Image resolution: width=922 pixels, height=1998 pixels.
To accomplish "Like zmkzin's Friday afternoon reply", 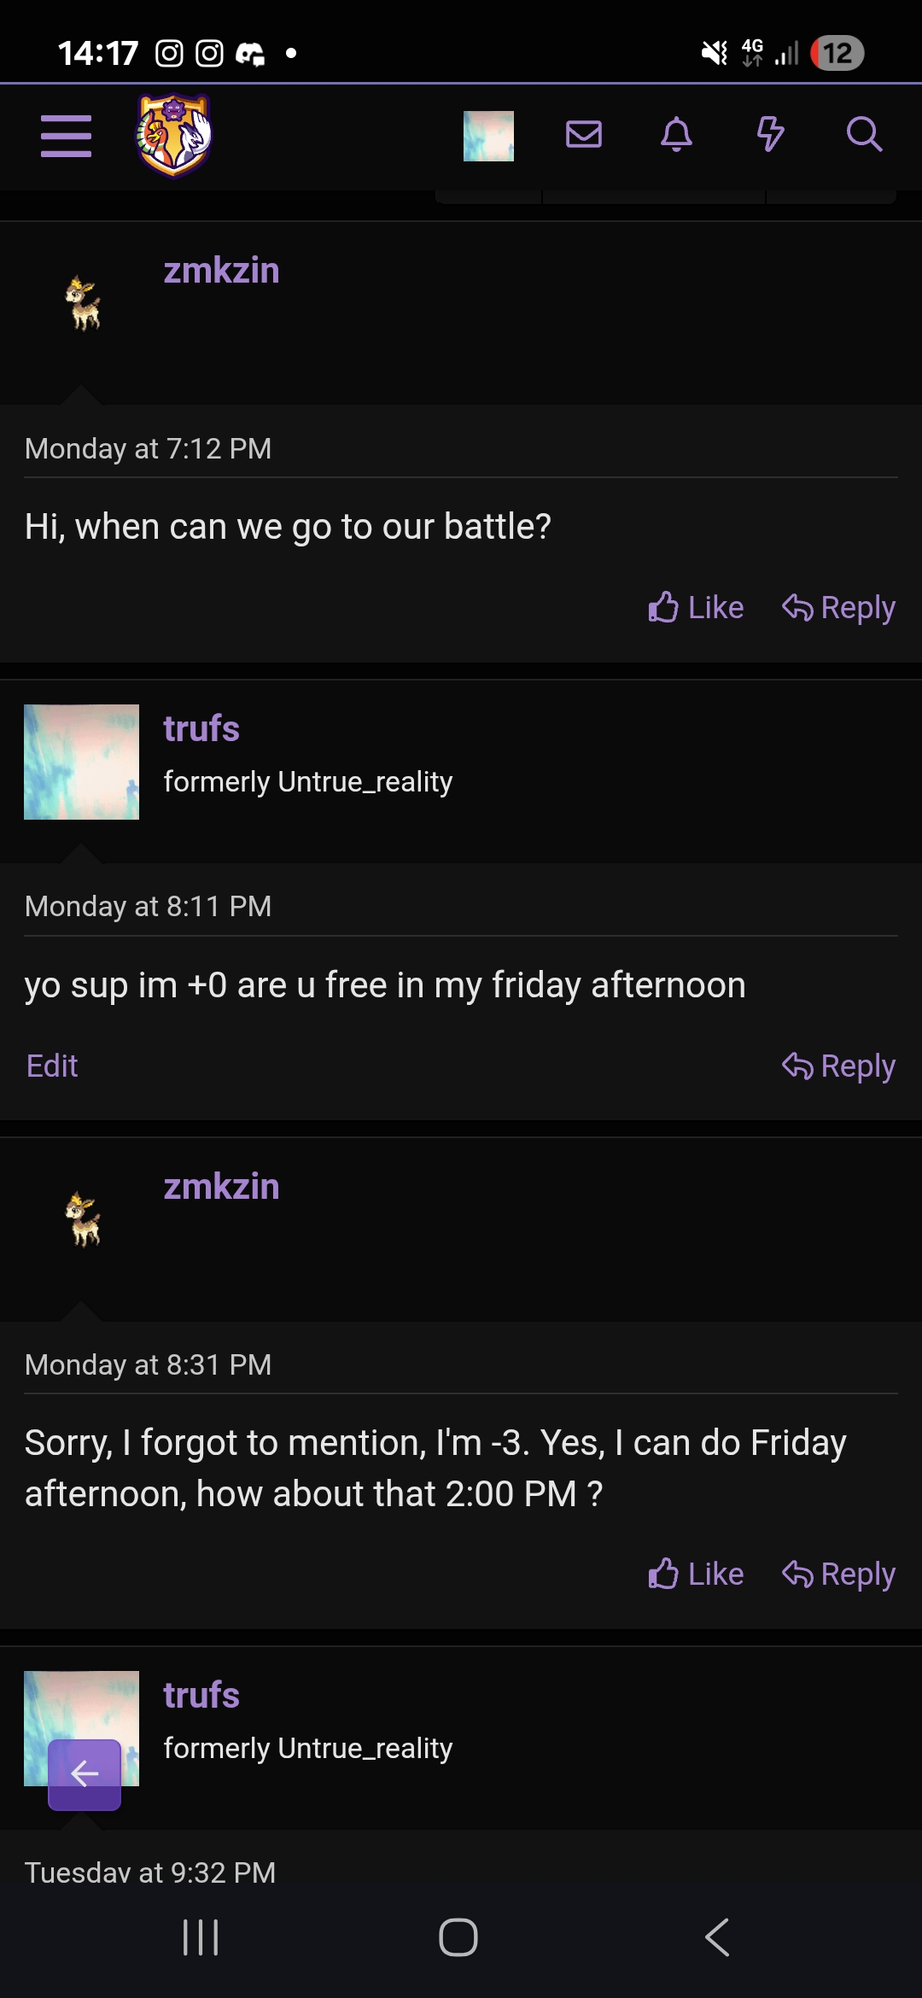I will 696,1574.
